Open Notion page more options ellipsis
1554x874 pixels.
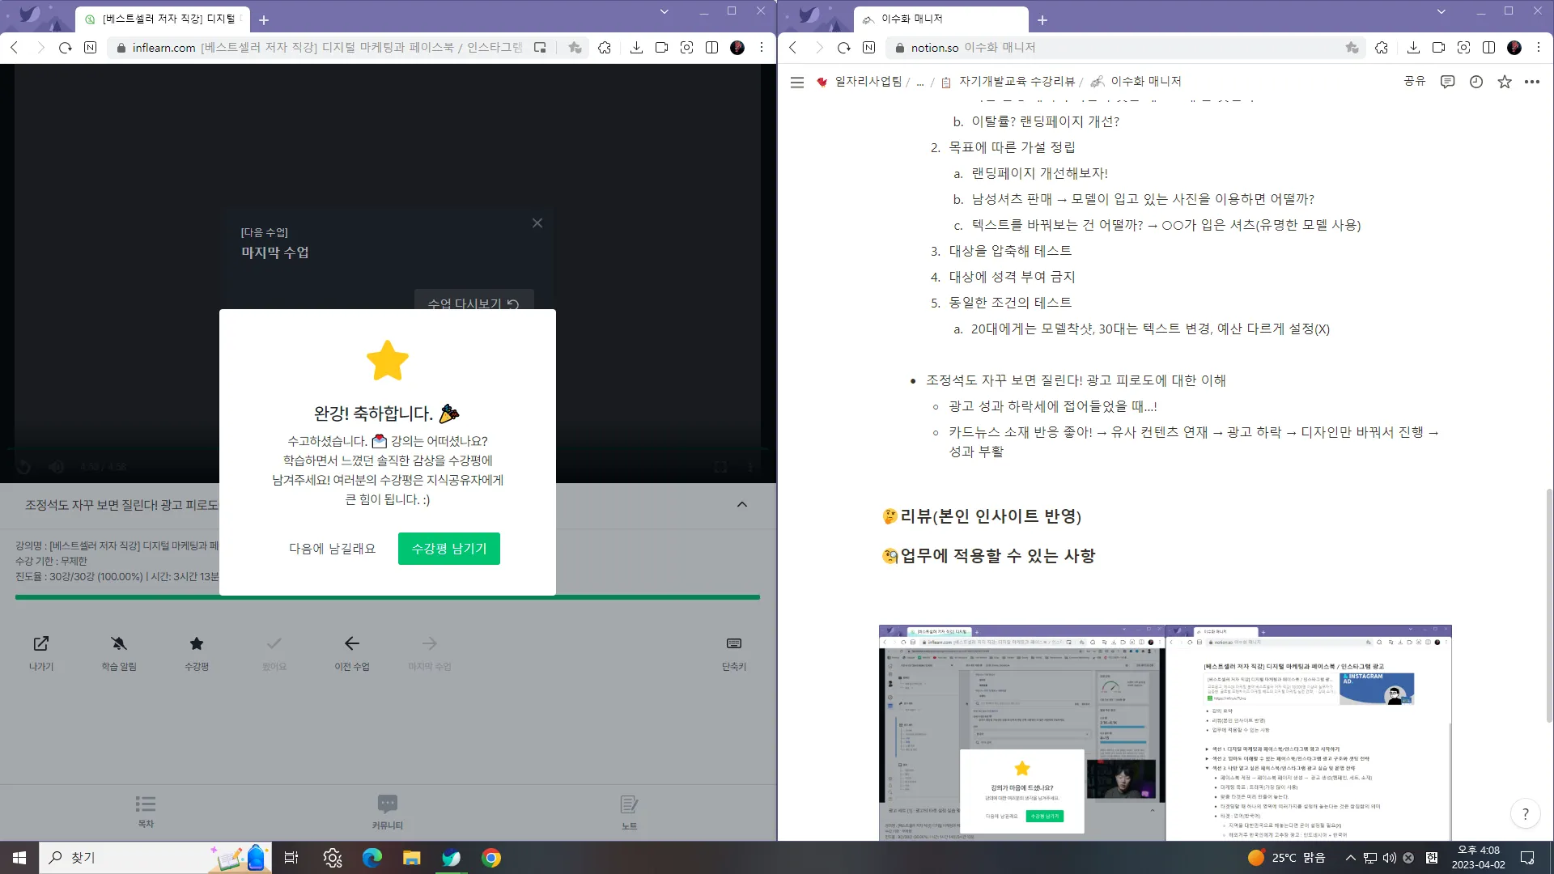coord(1532,82)
